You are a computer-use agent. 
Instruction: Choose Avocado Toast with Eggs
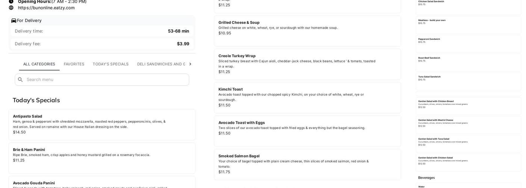coord(307,131)
